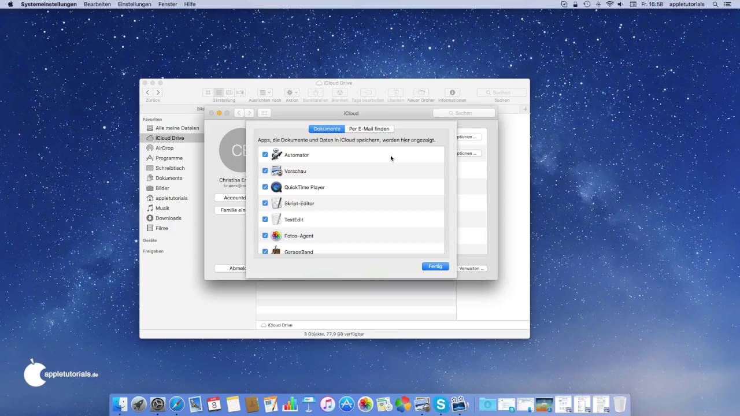Uncheck the Automator checkbox

click(265, 155)
